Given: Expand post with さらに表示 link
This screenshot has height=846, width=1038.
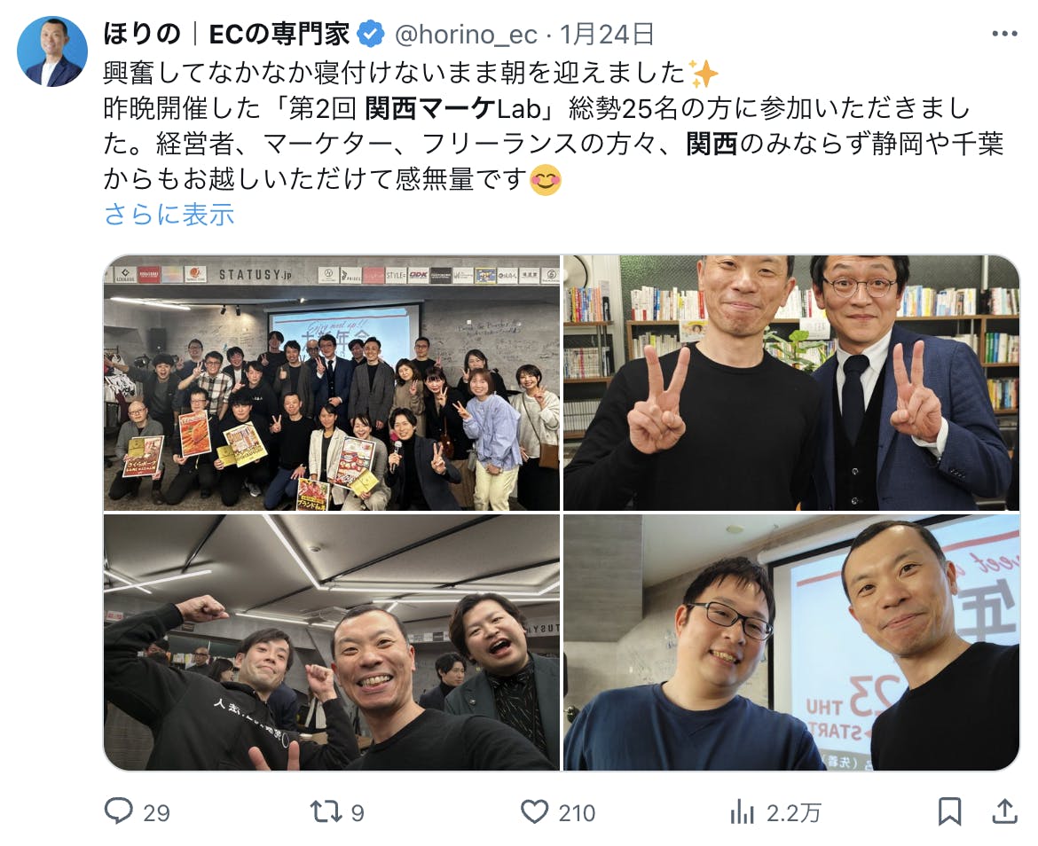Looking at the screenshot, I should 169,215.
